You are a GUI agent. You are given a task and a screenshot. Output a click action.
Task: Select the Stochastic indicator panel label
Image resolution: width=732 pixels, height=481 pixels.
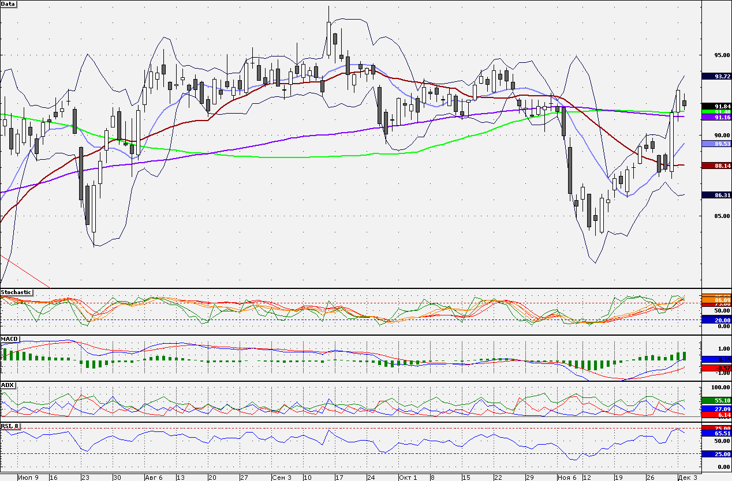pos(16,292)
